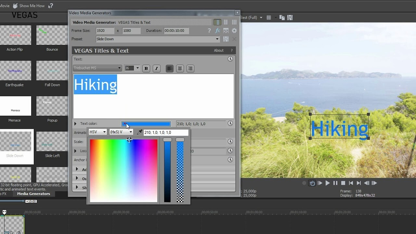Toggle Loop Playback button
416x234 pixels.
(312, 183)
